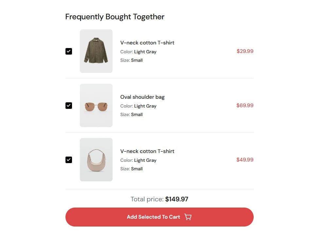Open the beige handbag product thumbnail
Viewport: 325px width, 236px height.
(96, 160)
